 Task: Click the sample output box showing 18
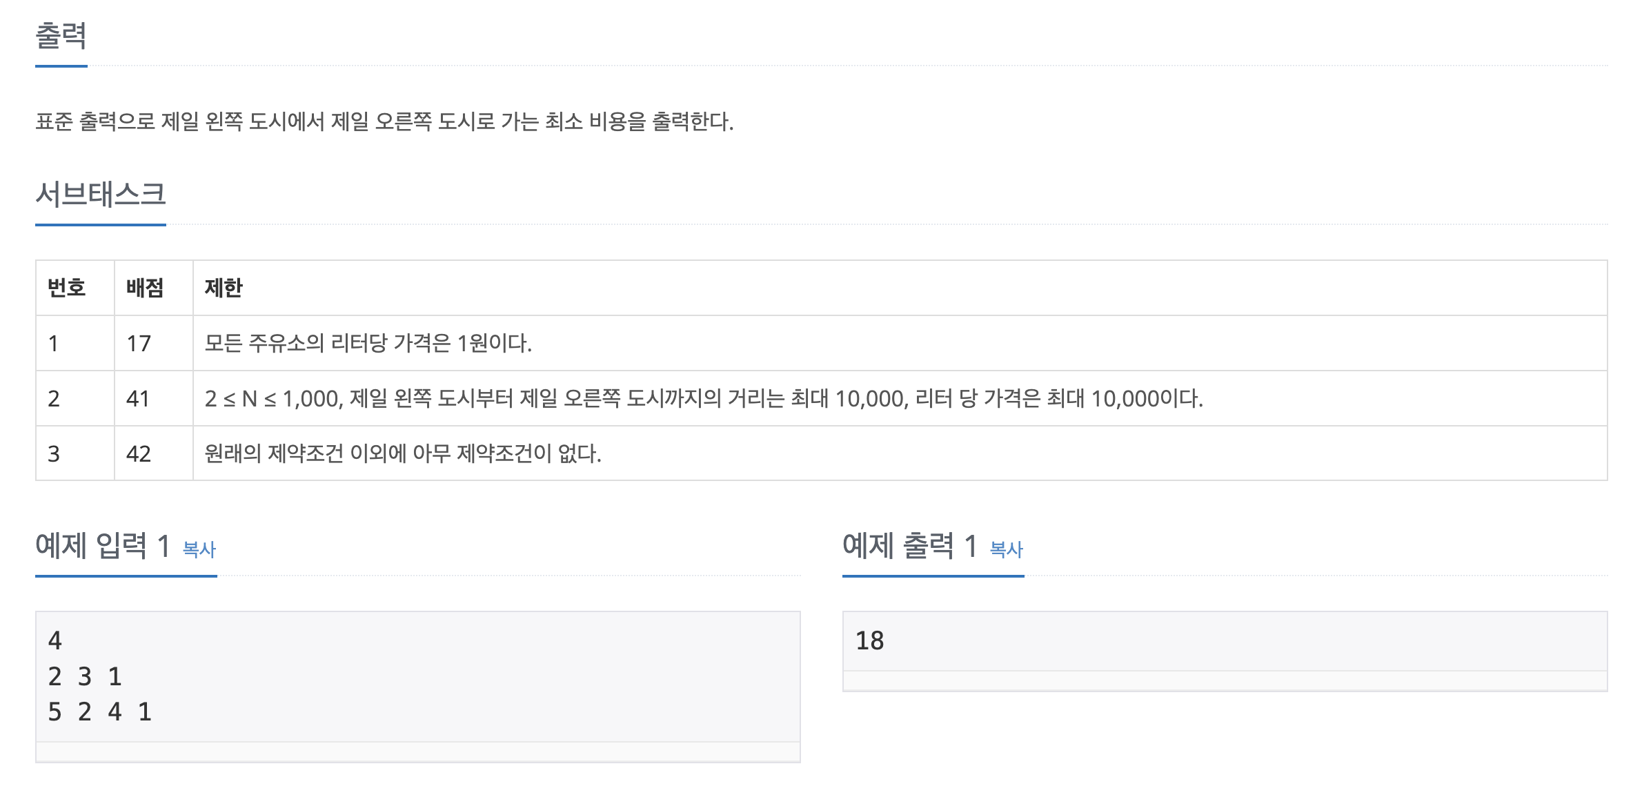click(x=1225, y=641)
